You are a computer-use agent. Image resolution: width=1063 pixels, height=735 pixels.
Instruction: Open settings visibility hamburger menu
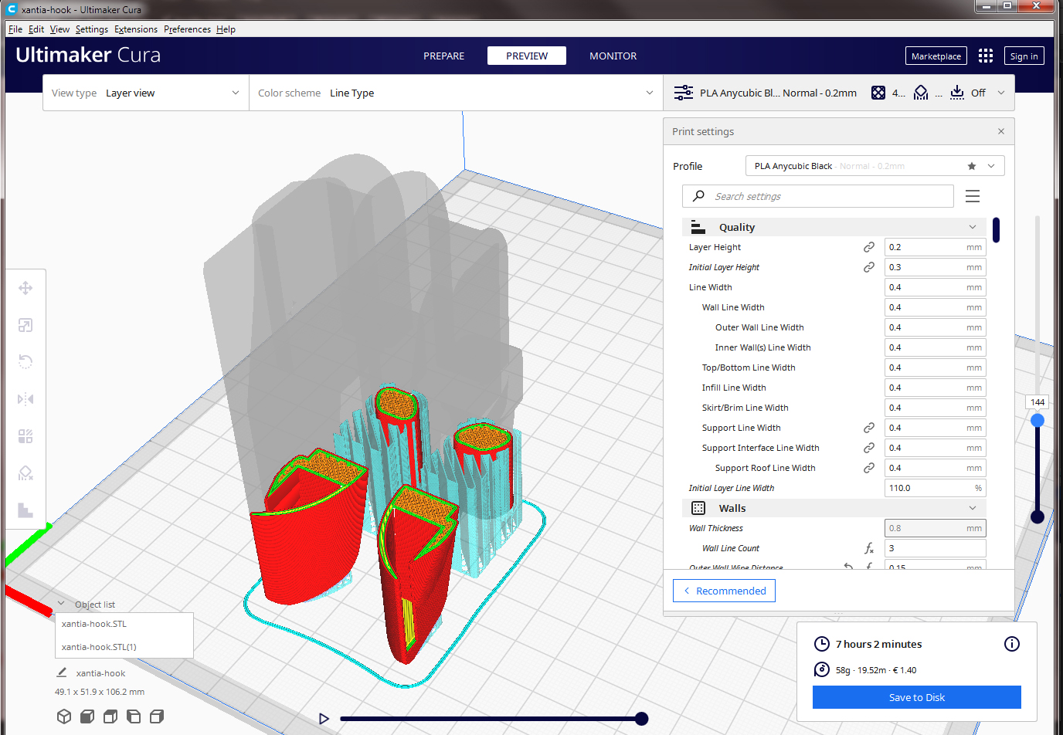point(973,196)
